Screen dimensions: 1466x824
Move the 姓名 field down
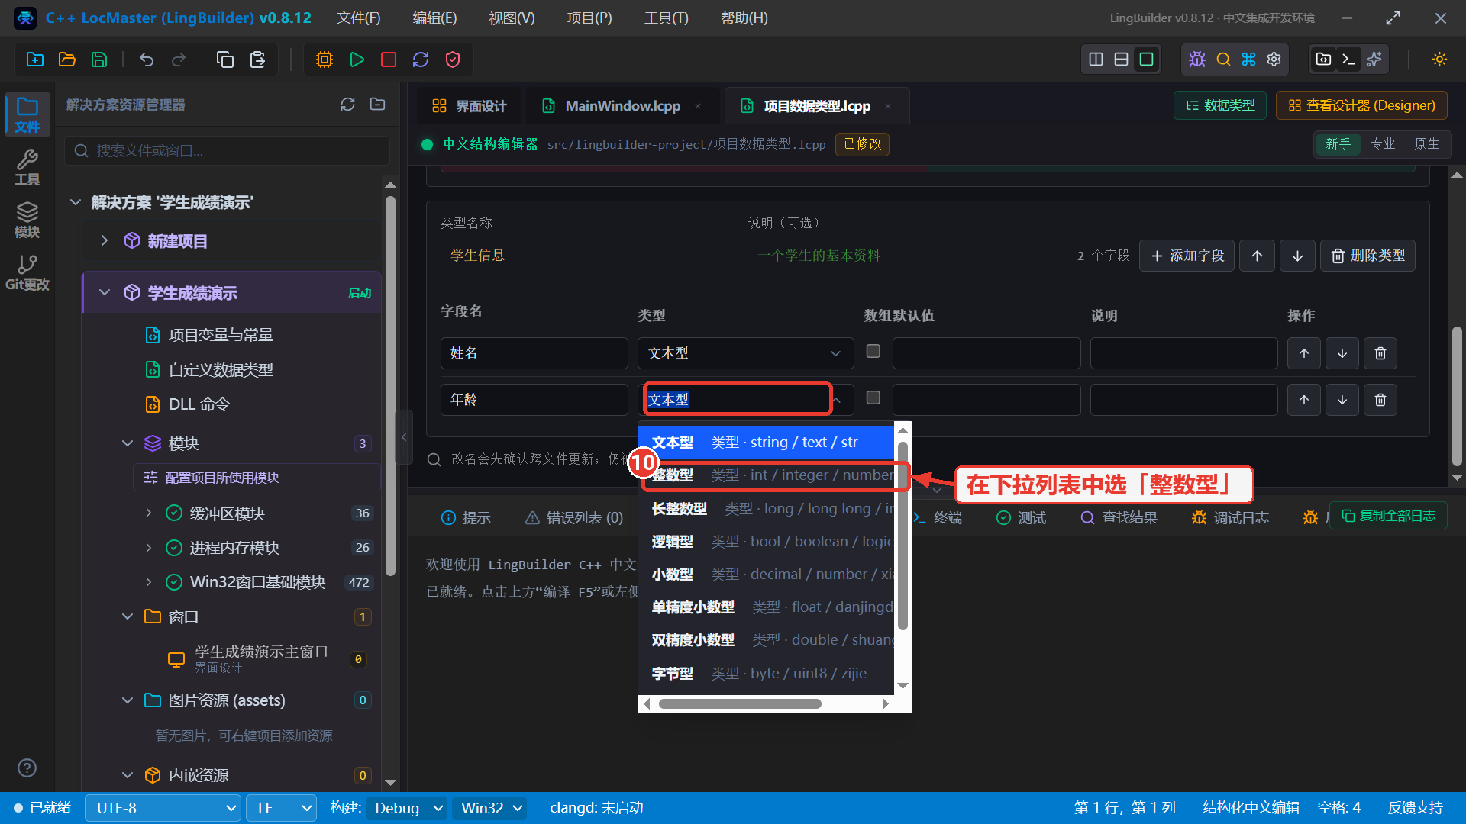point(1342,353)
